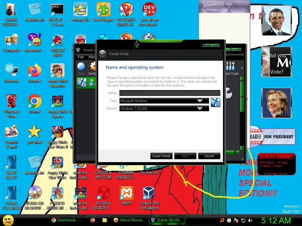The height and width of the screenshot is (226, 302).
Task: Click the Windows 7 OS type icon
Action: point(216,102)
